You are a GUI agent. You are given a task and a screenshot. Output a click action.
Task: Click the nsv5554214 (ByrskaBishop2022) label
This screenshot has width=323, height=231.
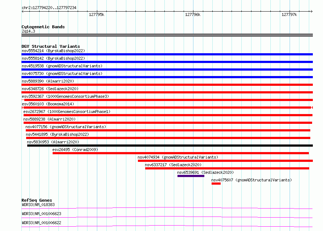pyautogui.click(x=53, y=51)
